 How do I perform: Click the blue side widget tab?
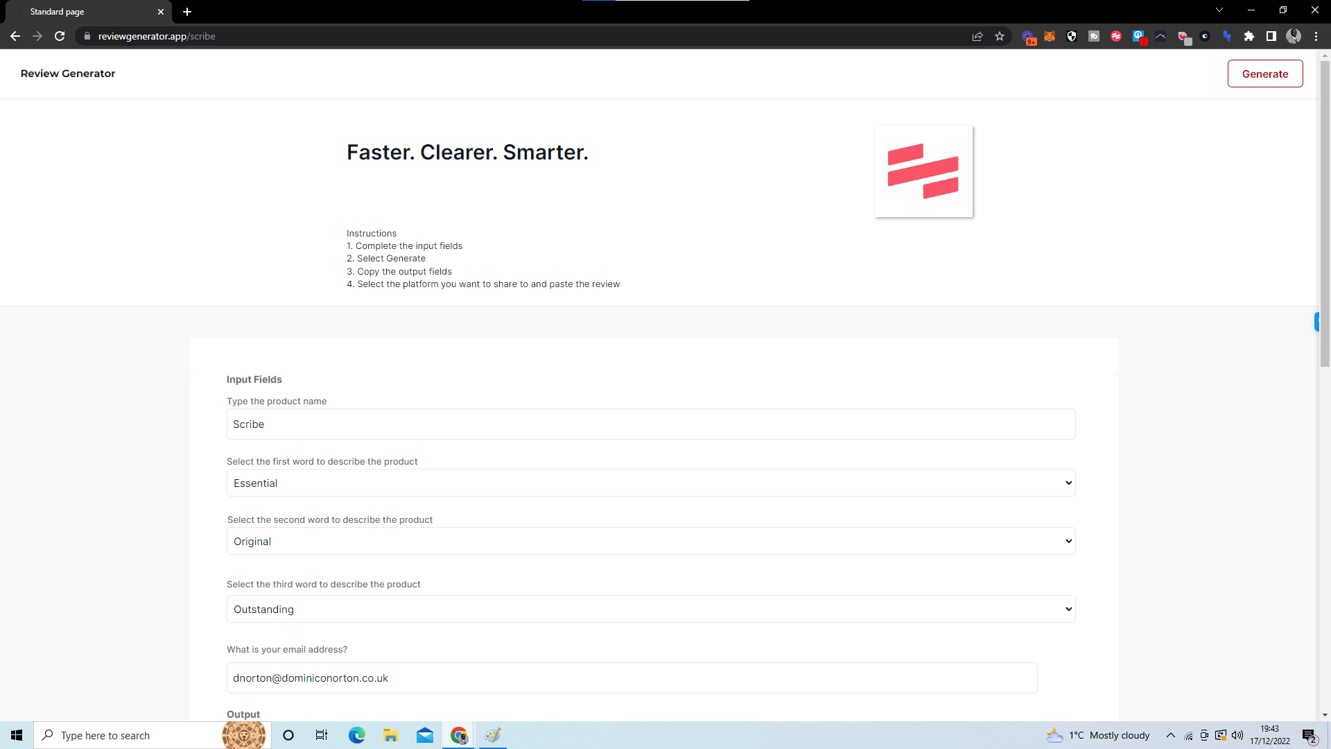point(1316,322)
